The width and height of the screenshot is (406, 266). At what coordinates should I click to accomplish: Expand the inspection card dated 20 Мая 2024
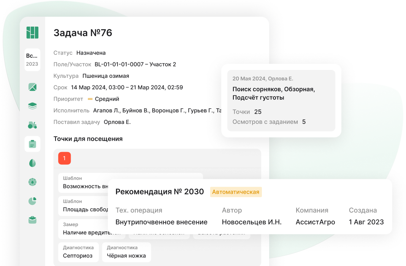[281, 100]
